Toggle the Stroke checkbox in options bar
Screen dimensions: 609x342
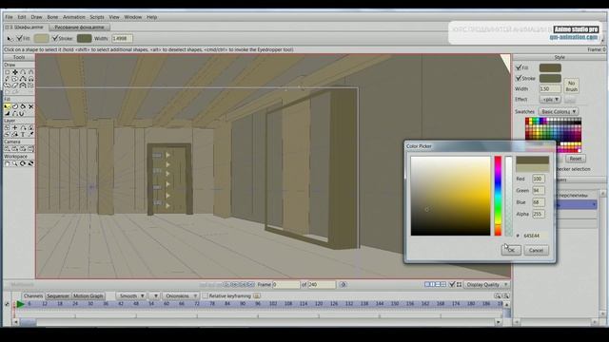coord(55,38)
